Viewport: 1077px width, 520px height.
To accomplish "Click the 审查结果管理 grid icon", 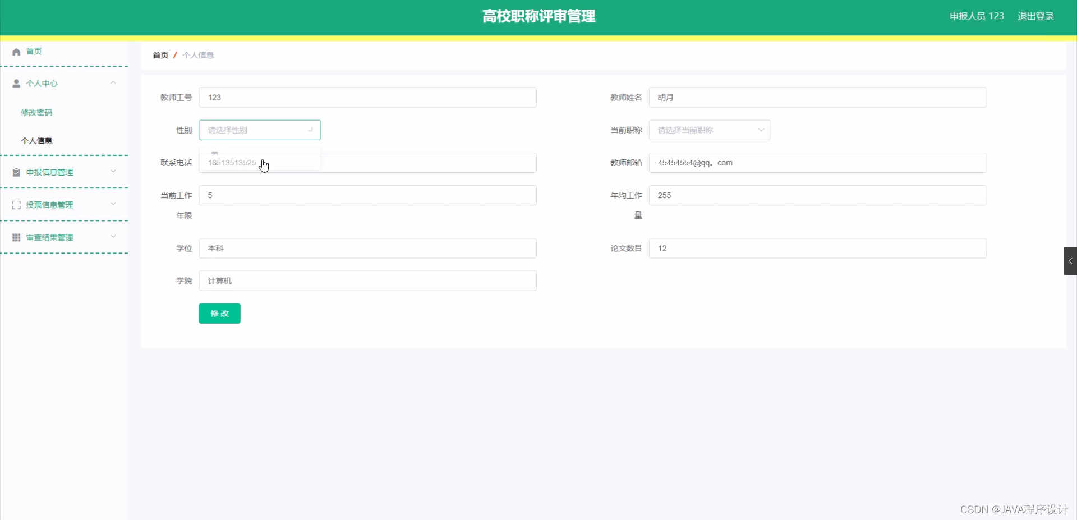I will click(x=16, y=237).
